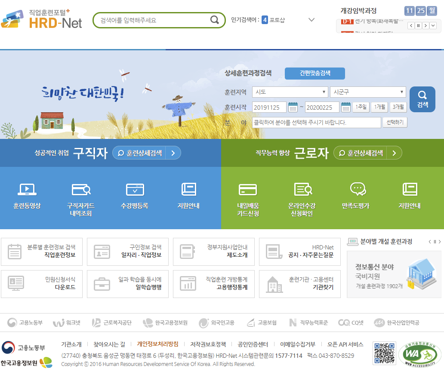
Task: Visit 근로복지공단 related site link
Action: tap(112, 323)
